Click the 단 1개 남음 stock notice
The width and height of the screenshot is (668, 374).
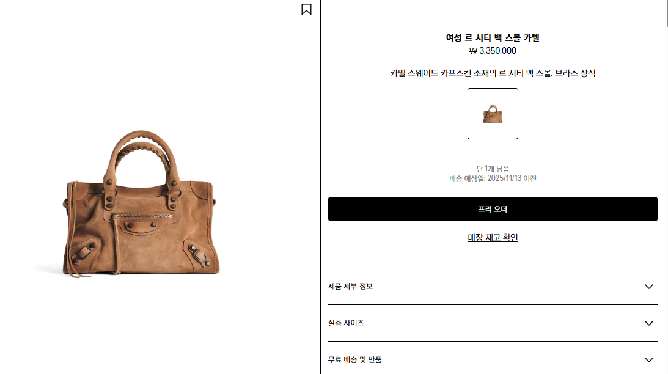(x=493, y=169)
